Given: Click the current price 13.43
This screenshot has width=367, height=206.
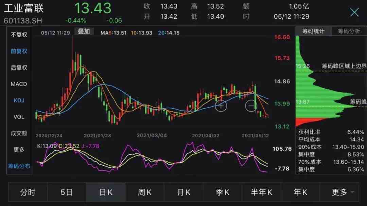Looking at the screenshot, I should pos(93,8).
